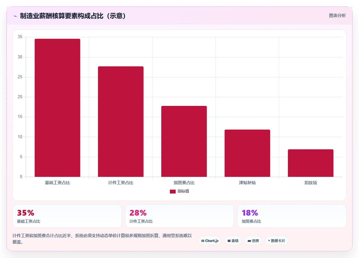This screenshot has width=359, height=258.
Task: Click the summary text starting 计件工资和加班费
Action: pos(102,239)
